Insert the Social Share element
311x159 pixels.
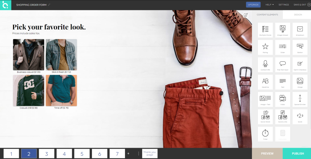[x=265, y=116]
